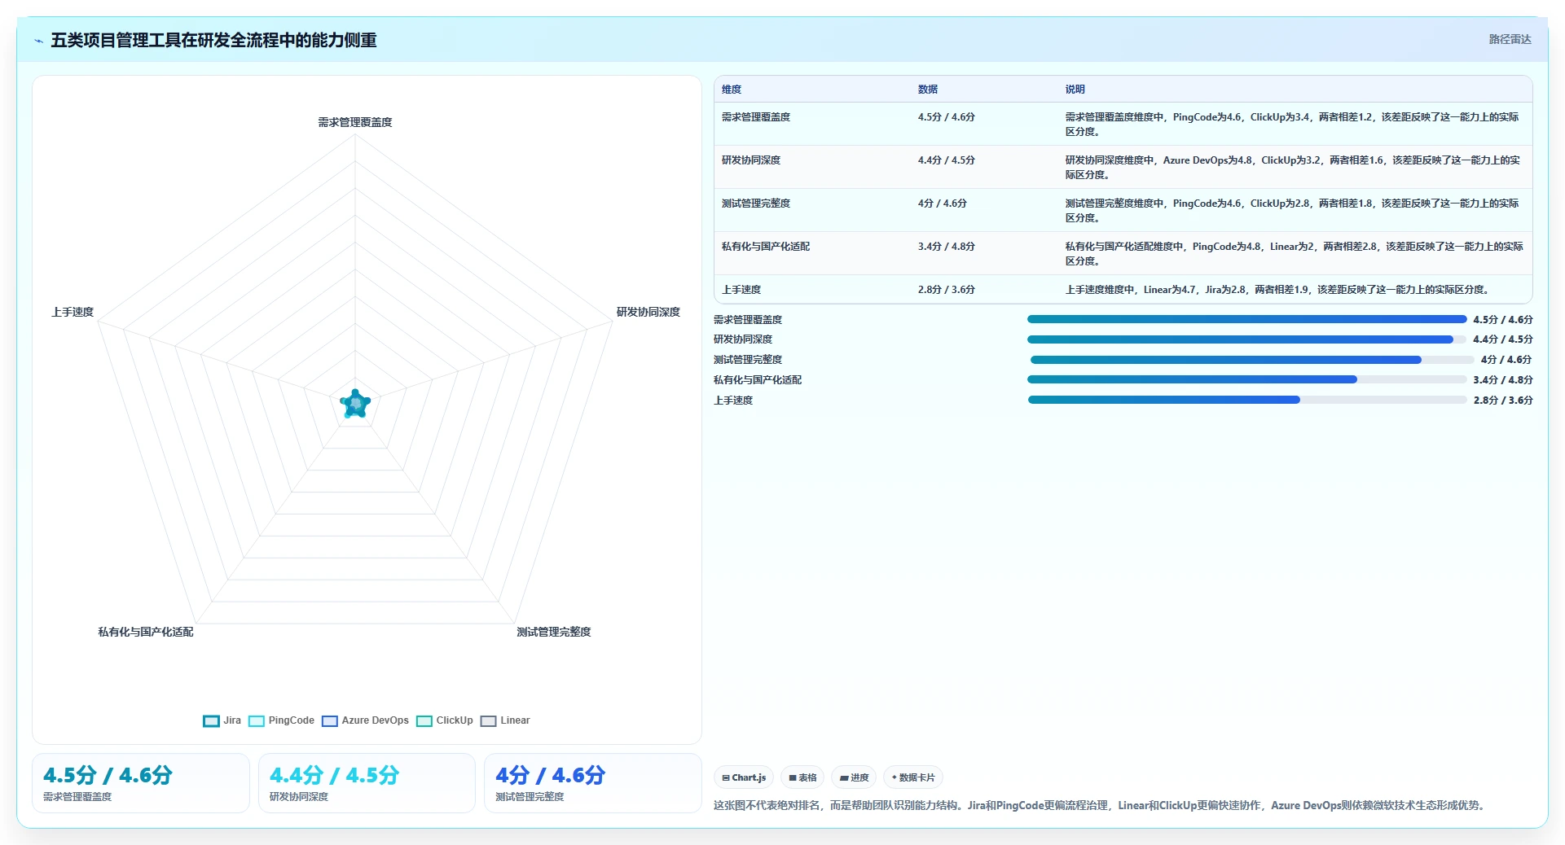Toggle the Jira legend swatch
The image size is (1565, 845).
tap(211, 721)
